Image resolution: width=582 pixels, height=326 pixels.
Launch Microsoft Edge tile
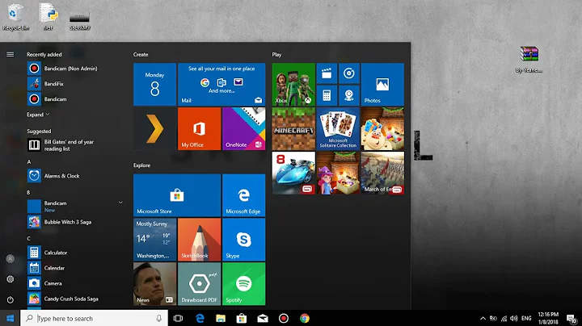point(243,194)
